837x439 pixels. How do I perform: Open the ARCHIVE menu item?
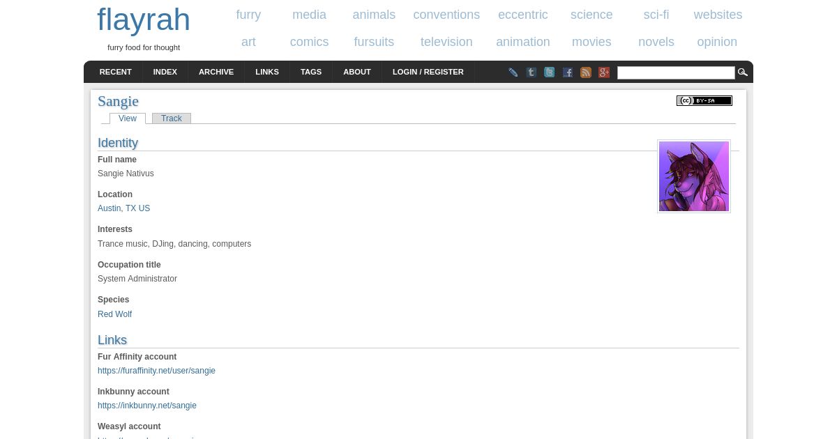(216, 72)
